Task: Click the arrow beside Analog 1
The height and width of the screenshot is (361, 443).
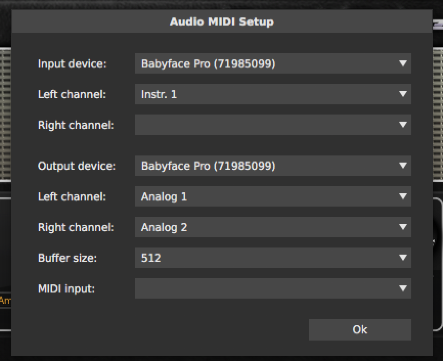Action: (x=403, y=196)
